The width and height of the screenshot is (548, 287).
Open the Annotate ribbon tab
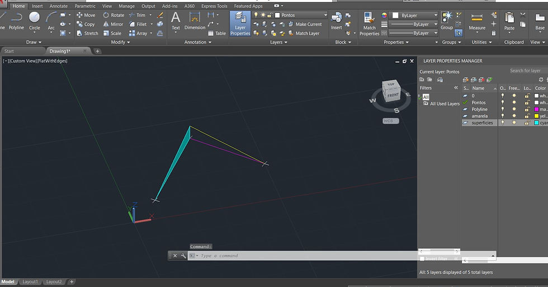pyautogui.click(x=58, y=6)
